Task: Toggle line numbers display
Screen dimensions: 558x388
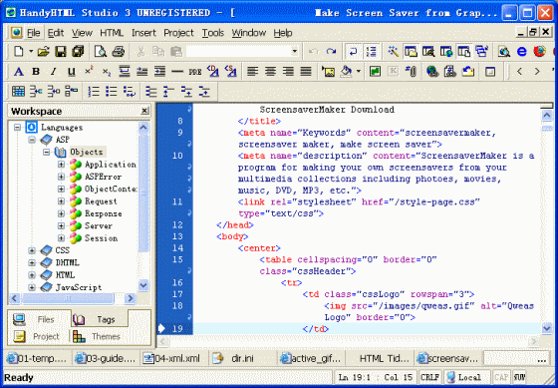Action: point(371,52)
